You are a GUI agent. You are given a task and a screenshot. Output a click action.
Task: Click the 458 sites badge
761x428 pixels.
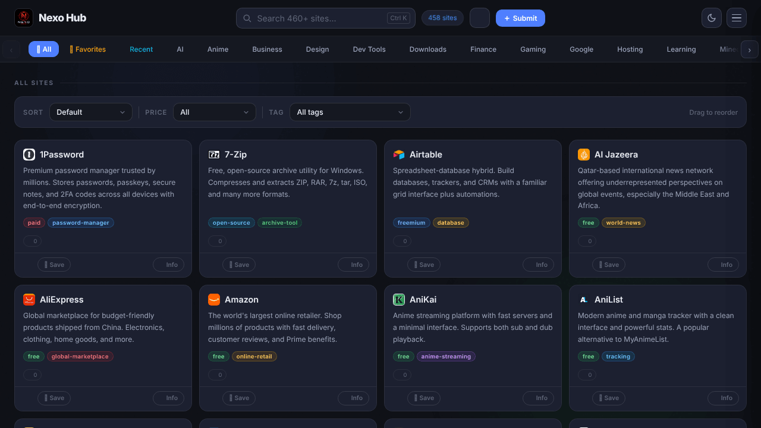pos(442,18)
